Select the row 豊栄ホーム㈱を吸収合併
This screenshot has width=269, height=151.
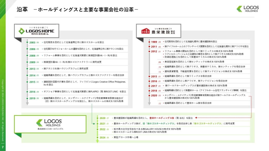[188, 103]
